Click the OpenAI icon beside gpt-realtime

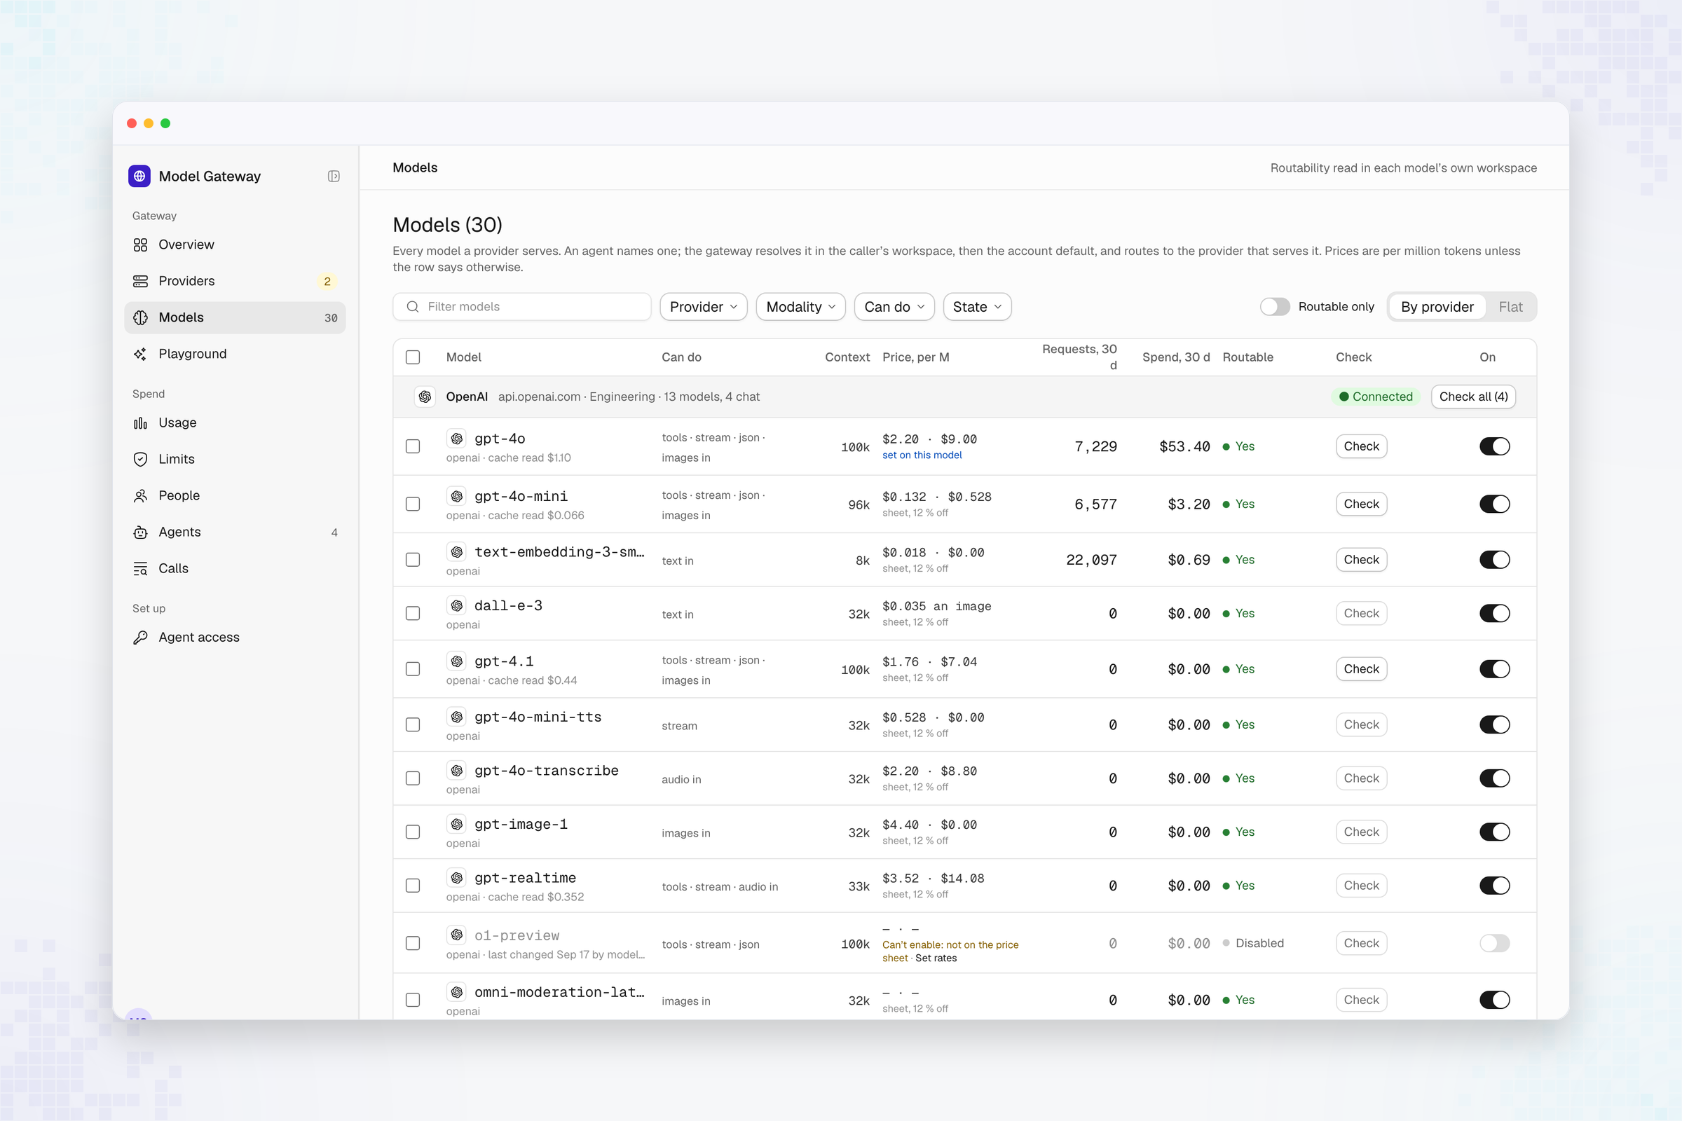(x=457, y=879)
